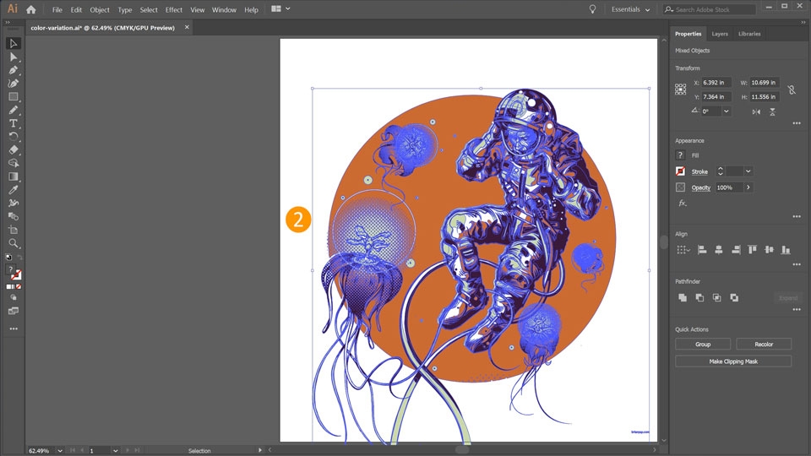This screenshot has width=811, height=456.
Task: Click the Fill color swatch
Action: (x=680, y=155)
